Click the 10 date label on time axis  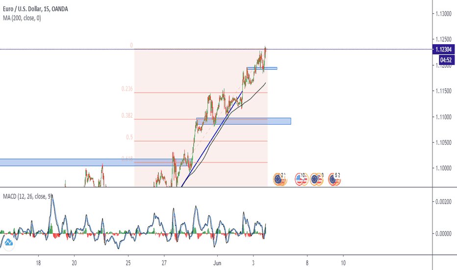point(343,263)
